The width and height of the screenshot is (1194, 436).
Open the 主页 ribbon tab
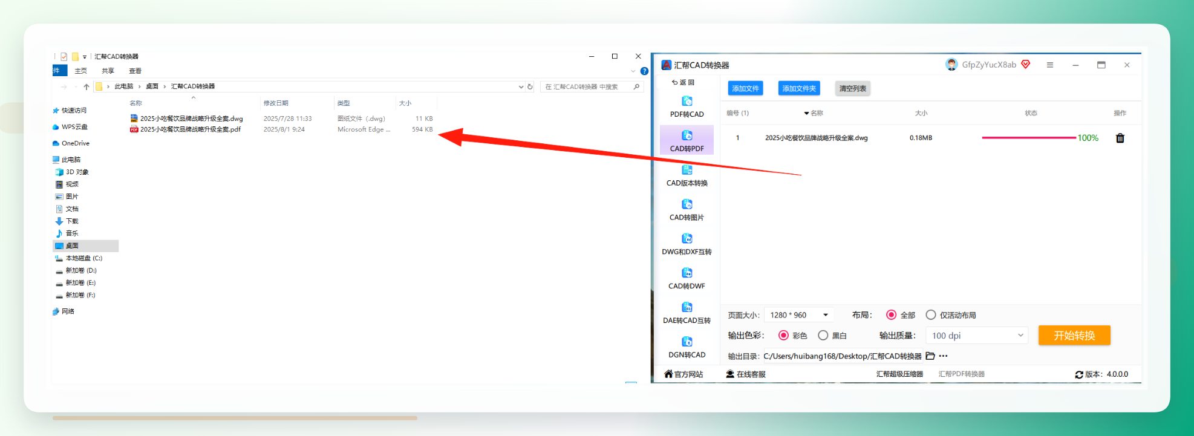[x=80, y=71]
